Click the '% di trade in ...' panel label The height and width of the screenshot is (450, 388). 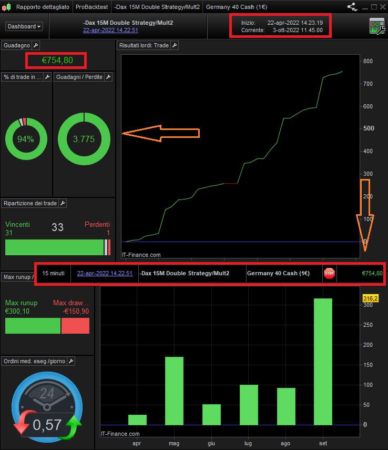23,77
